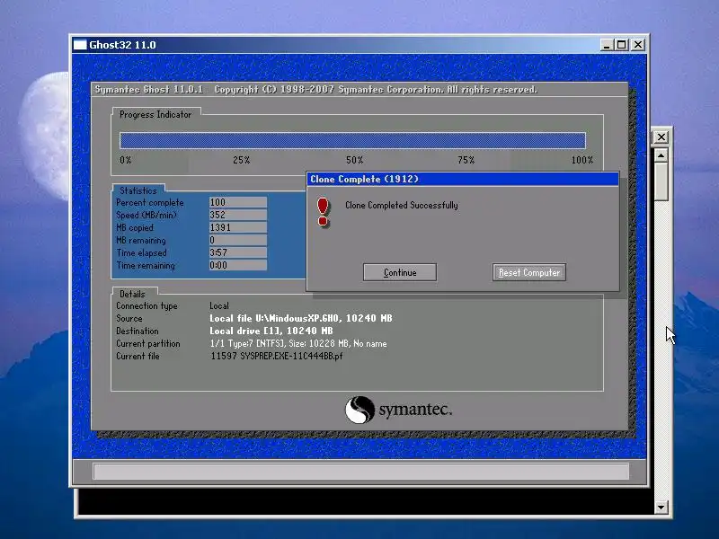Click the Ghost32 title bar window icon
719x539 pixels.
[x=80, y=45]
